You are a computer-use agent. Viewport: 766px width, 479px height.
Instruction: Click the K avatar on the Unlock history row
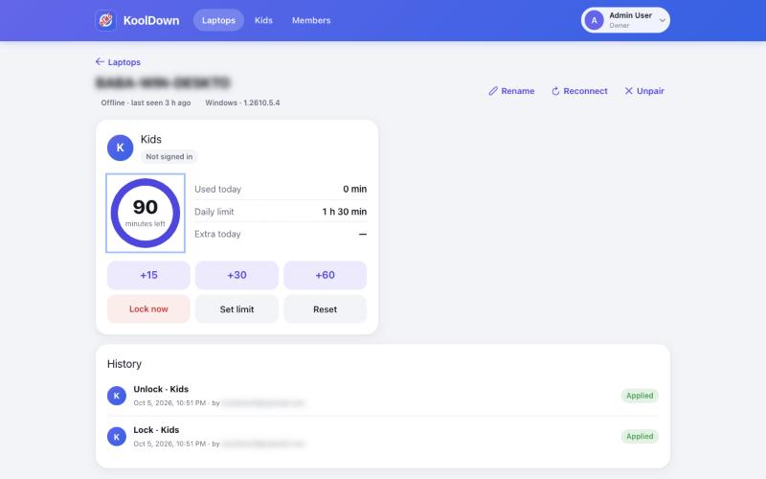coord(116,396)
